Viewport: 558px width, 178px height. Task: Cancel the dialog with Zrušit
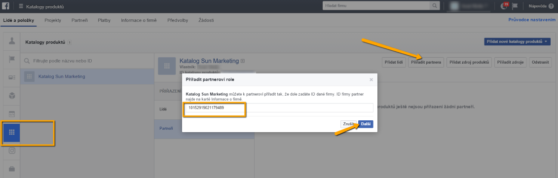348,124
